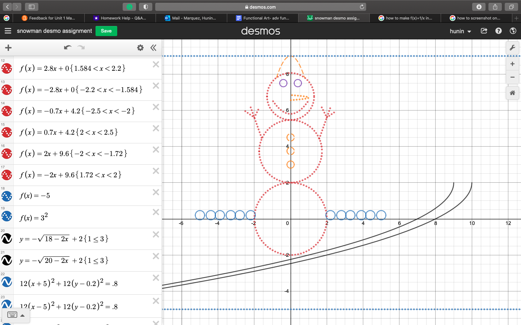Image resolution: width=521 pixels, height=325 pixels.
Task: Switch to how to screenshot tab
Action: pos(476,18)
